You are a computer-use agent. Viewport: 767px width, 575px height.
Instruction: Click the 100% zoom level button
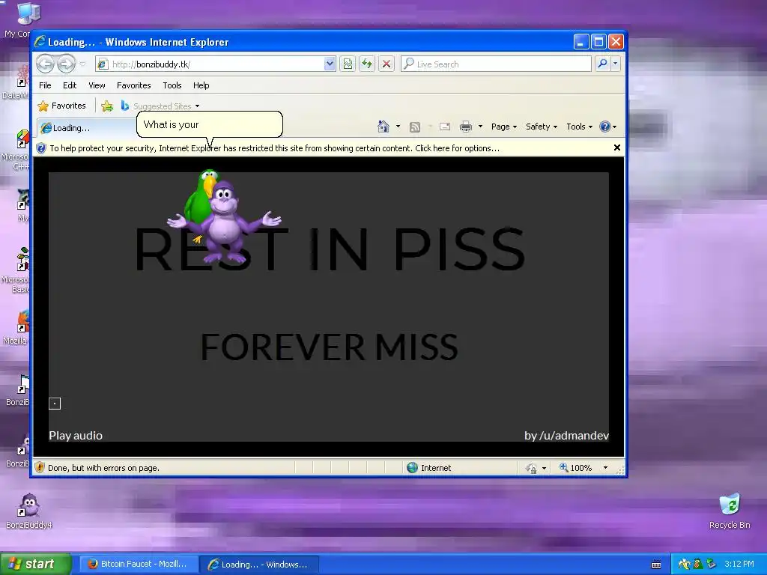[x=576, y=468]
